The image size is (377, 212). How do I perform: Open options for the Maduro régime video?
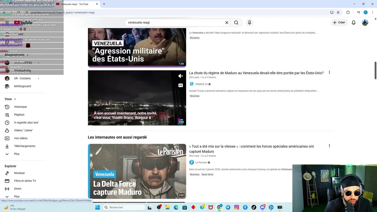[x=329, y=72]
